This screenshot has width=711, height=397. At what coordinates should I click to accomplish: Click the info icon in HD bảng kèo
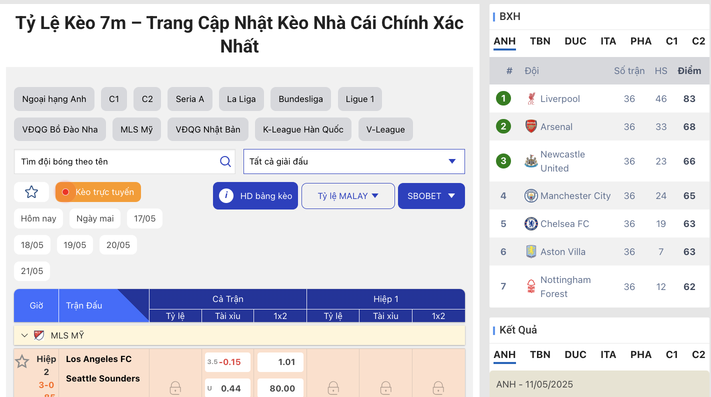[x=226, y=195]
